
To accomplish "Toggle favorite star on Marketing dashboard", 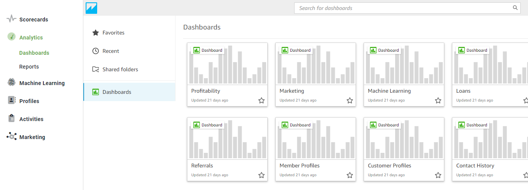I will (x=350, y=100).
